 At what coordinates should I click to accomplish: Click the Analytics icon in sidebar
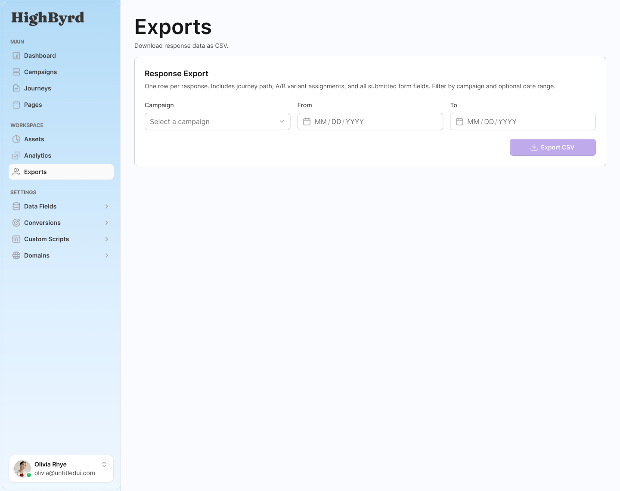16,155
